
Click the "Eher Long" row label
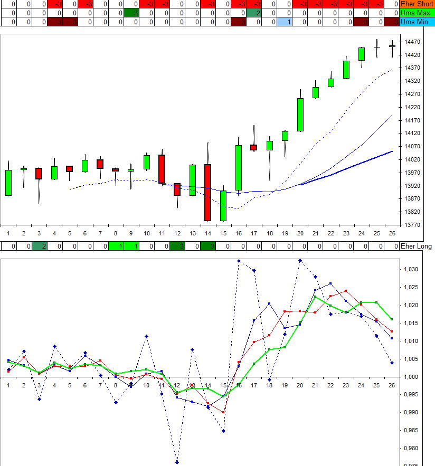[416, 246]
